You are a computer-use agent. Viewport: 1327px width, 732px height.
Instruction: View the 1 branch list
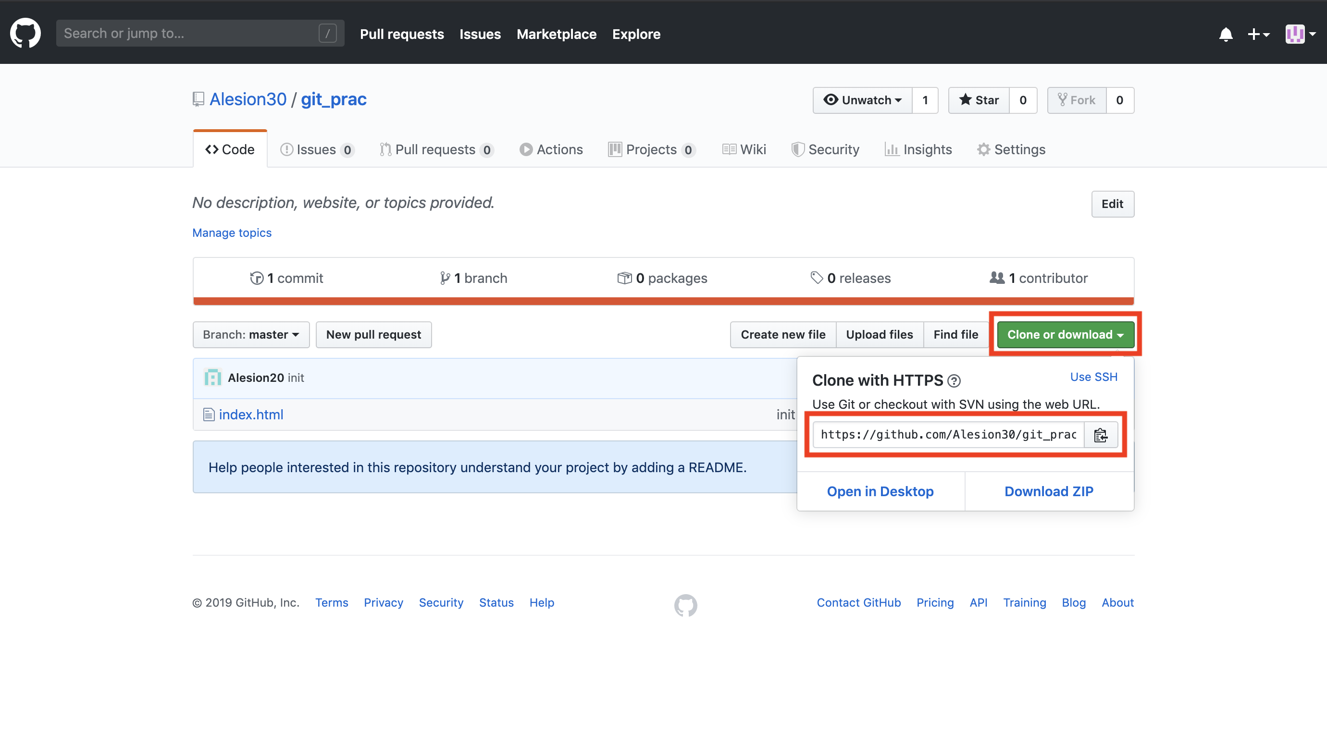point(474,278)
